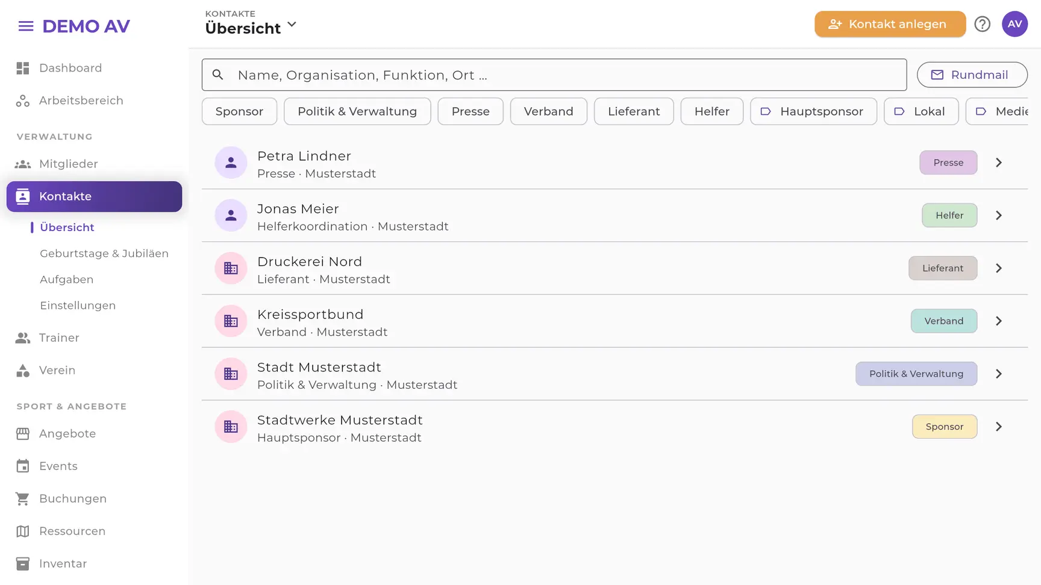Click the Arbeitsbereich sidebar icon

point(23,101)
